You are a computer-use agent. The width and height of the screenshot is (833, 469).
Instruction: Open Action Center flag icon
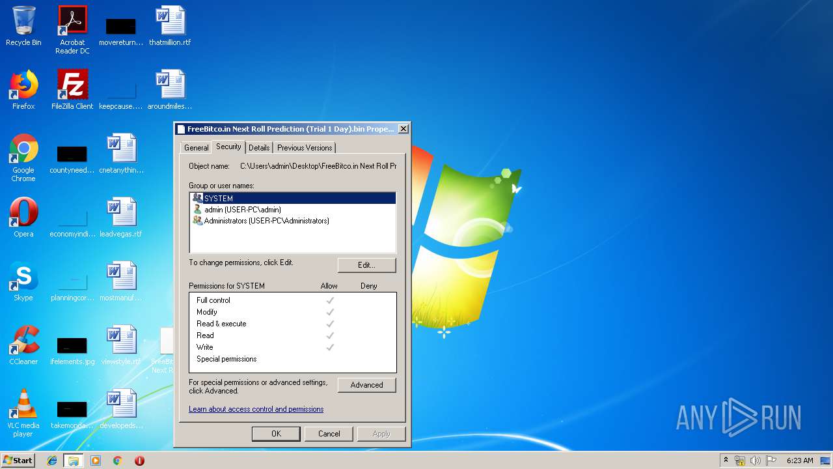[771, 461]
